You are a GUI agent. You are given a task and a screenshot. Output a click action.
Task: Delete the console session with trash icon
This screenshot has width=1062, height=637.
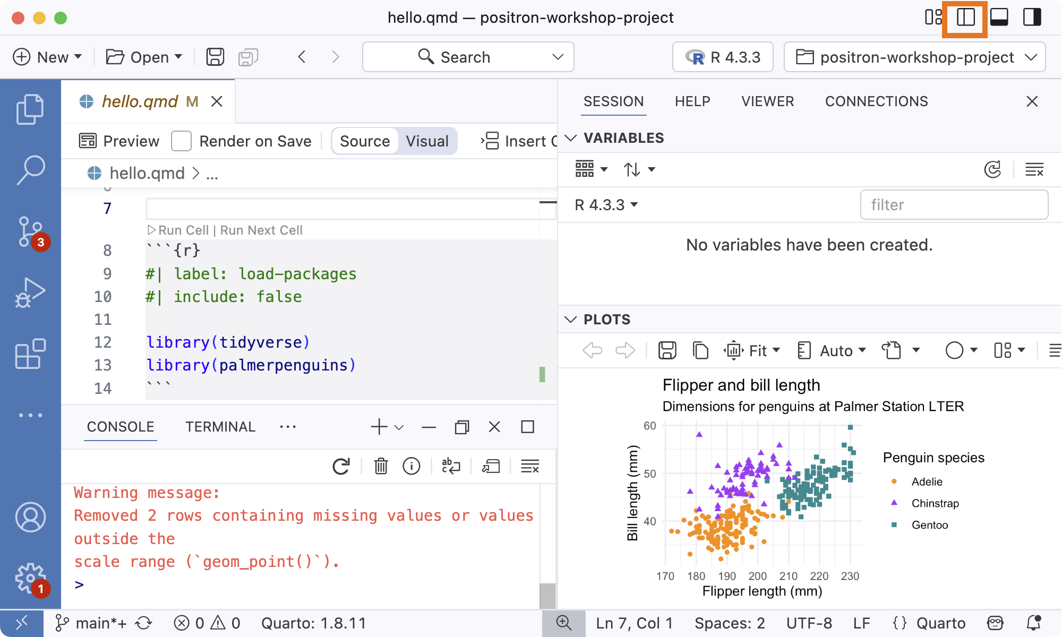point(381,467)
